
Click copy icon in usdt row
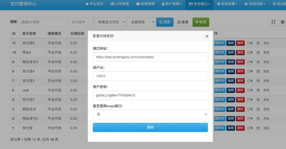pos(258,90)
